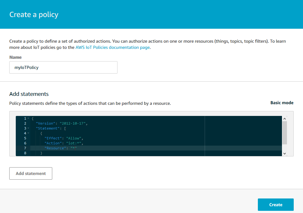Click line number 8 in the editor gutter
Screen dimensions: 303x213
(x=25, y=153)
